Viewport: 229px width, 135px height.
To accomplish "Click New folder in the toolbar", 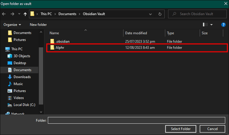I will [38, 25].
